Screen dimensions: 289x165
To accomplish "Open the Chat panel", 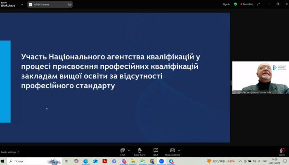I will click(123, 151).
